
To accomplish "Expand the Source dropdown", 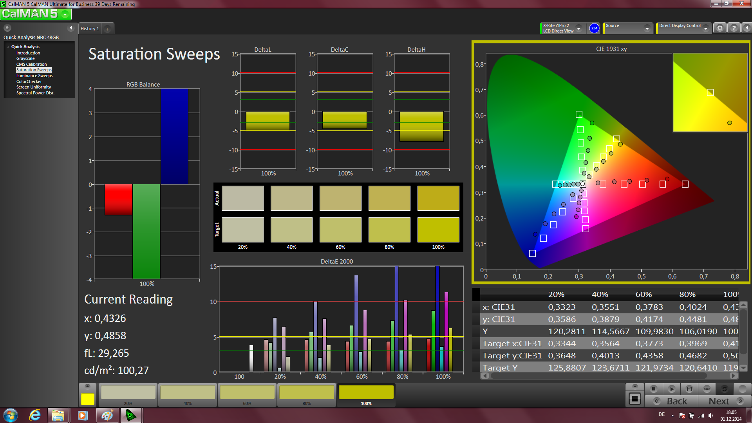I will [647, 28].
